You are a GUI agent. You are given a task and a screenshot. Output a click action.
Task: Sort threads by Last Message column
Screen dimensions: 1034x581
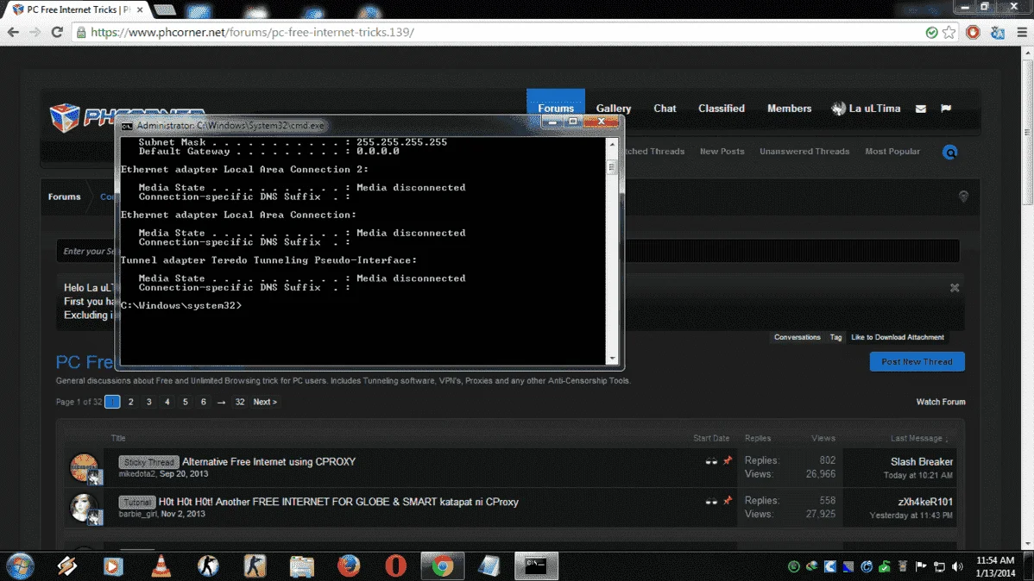[x=918, y=438]
